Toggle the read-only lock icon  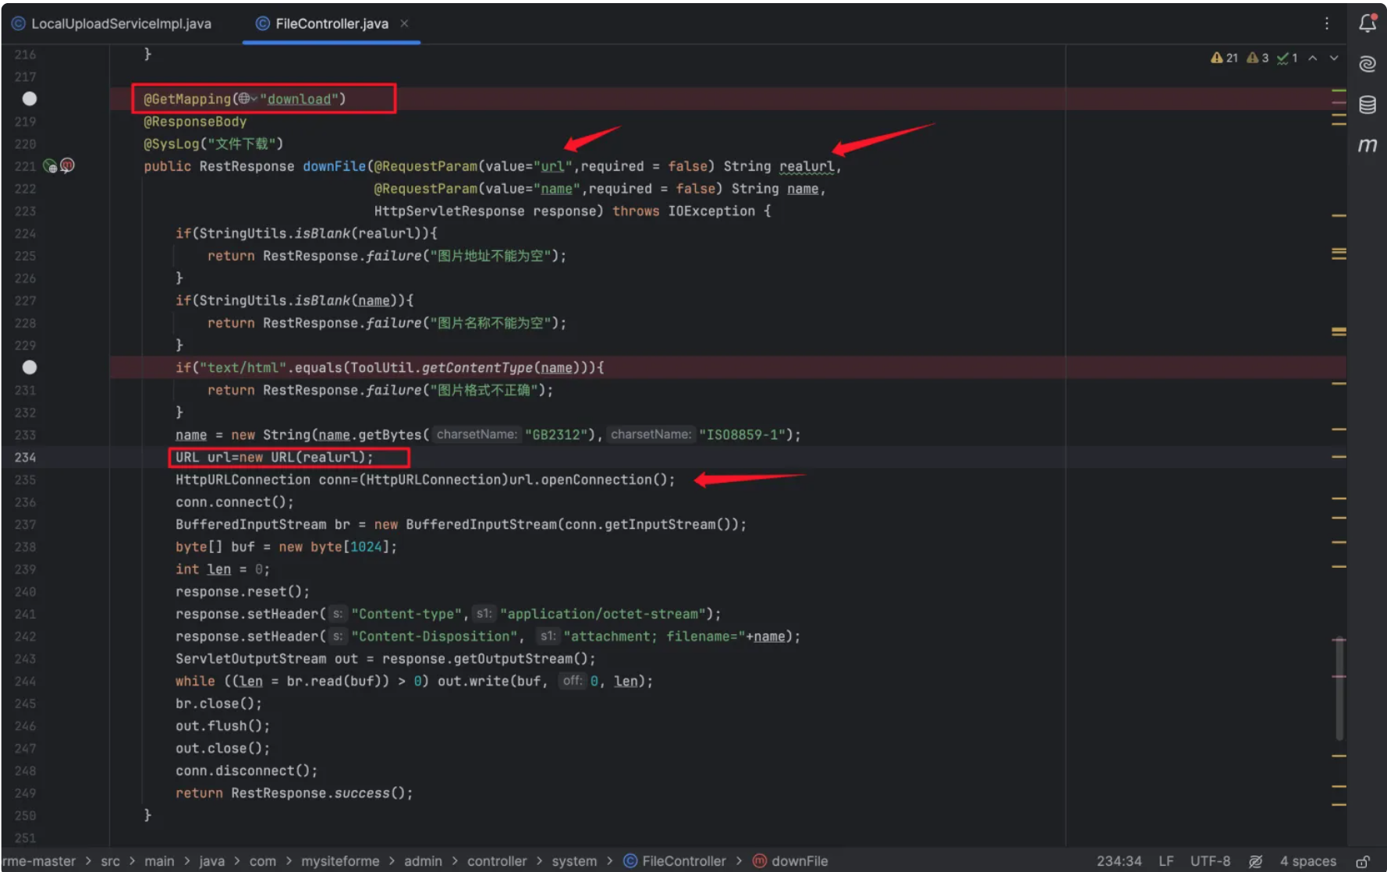tap(1363, 861)
